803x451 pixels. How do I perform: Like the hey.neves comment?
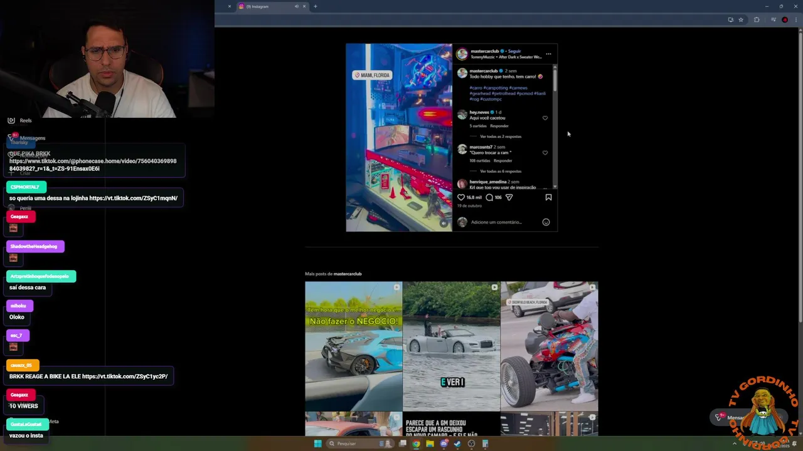pyautogui.click(x=545, y=118)
